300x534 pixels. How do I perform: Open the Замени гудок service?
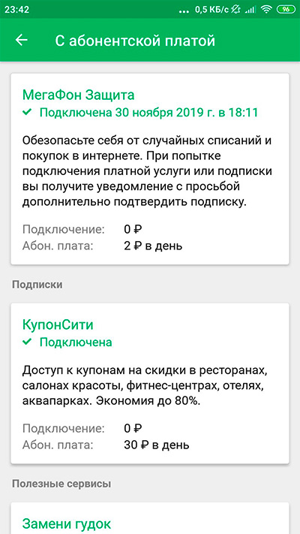[67, 523]
